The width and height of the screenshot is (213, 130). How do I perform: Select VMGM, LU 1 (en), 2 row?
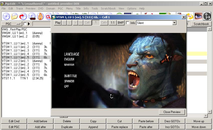tap(26, 36)
